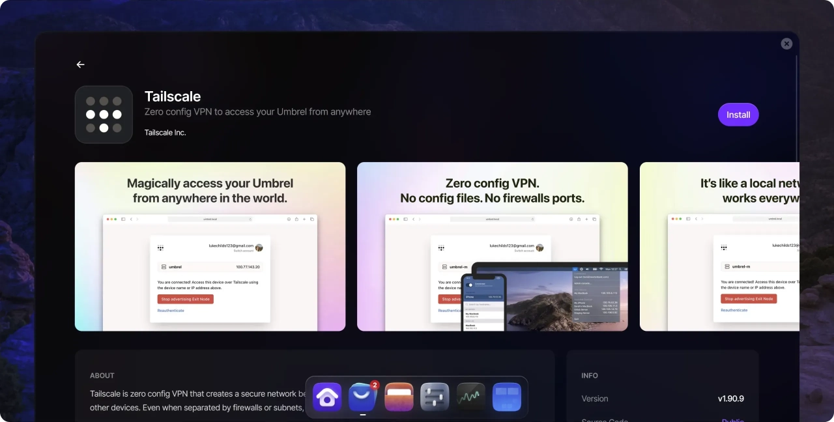834x422 pixels.
Task: Open the Settings dock icon
Action: point(435,397)
